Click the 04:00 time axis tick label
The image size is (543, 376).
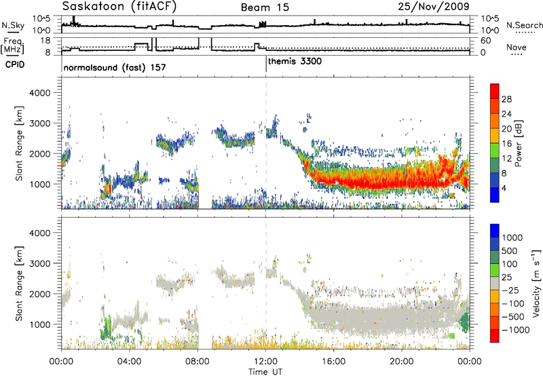pos(130,362)
